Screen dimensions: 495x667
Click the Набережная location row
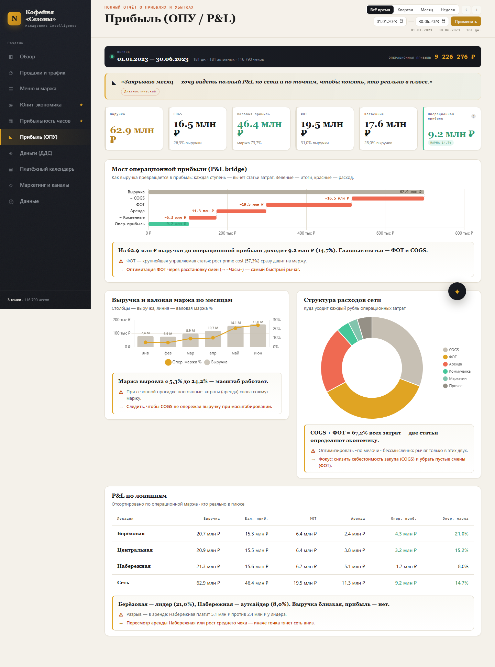tap(293, 566)
